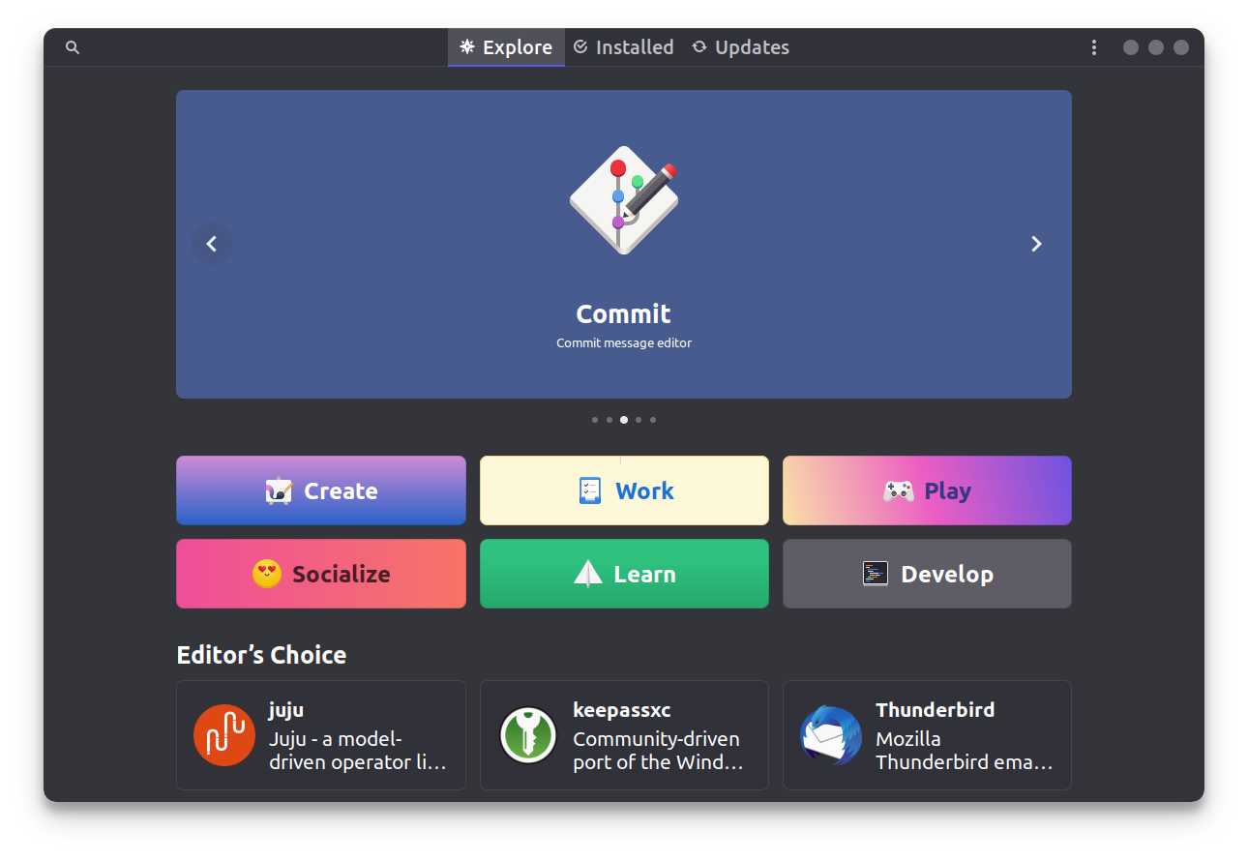Open the Create category
Screen dimensions: 1248x861
click(320, 490)
